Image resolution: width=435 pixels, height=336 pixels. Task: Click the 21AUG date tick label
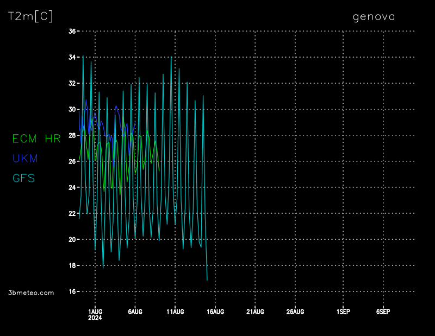[x=255, y=312]
